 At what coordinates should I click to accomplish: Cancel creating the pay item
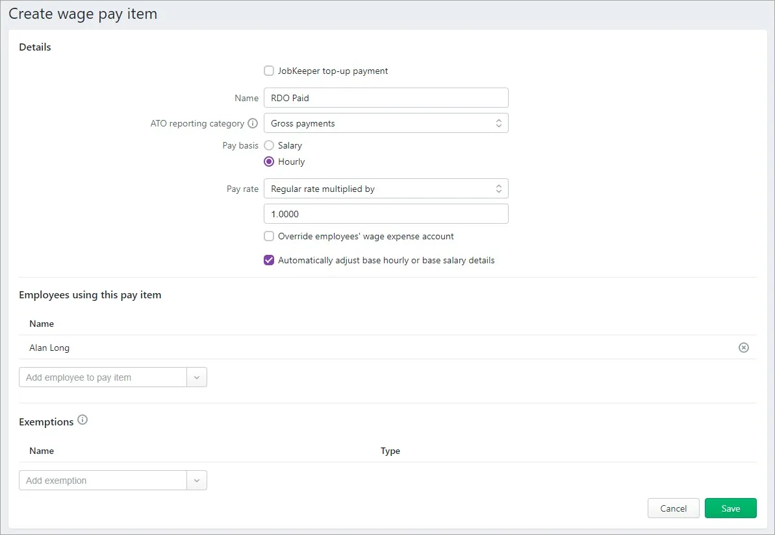coord(673,508)
